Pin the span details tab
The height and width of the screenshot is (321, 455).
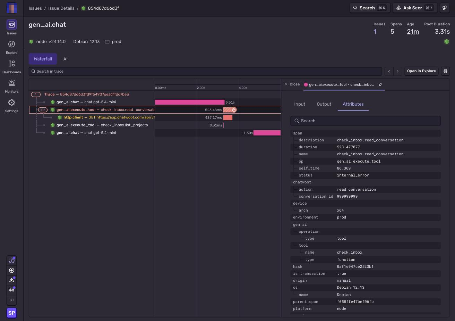[380, 84]
